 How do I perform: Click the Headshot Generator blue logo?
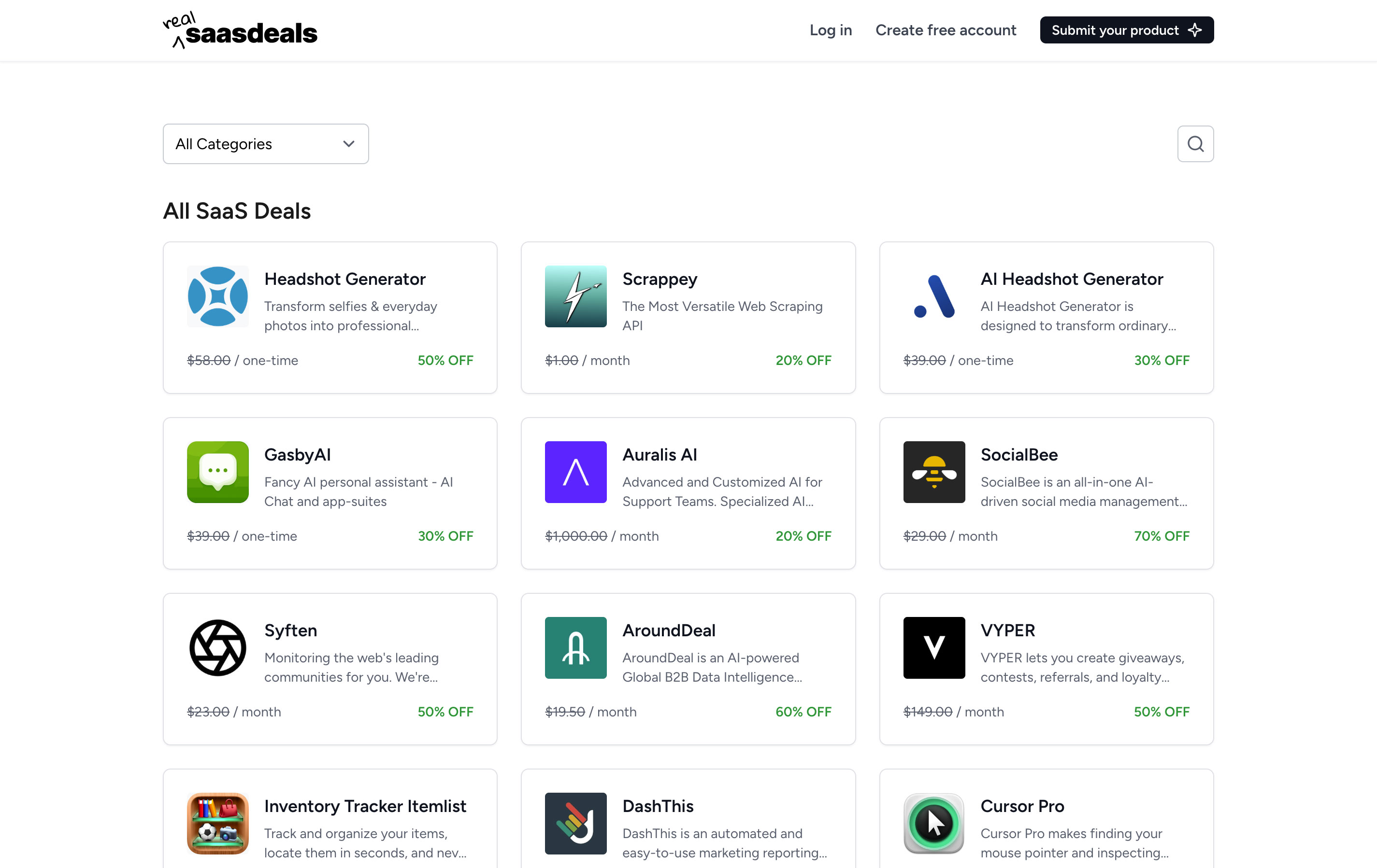click(x=218, y=296)
